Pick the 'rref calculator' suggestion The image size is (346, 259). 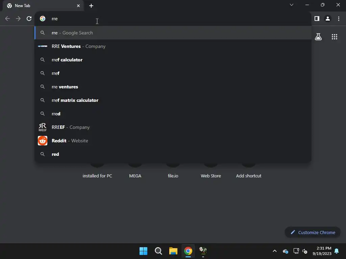tap(173, 60)
